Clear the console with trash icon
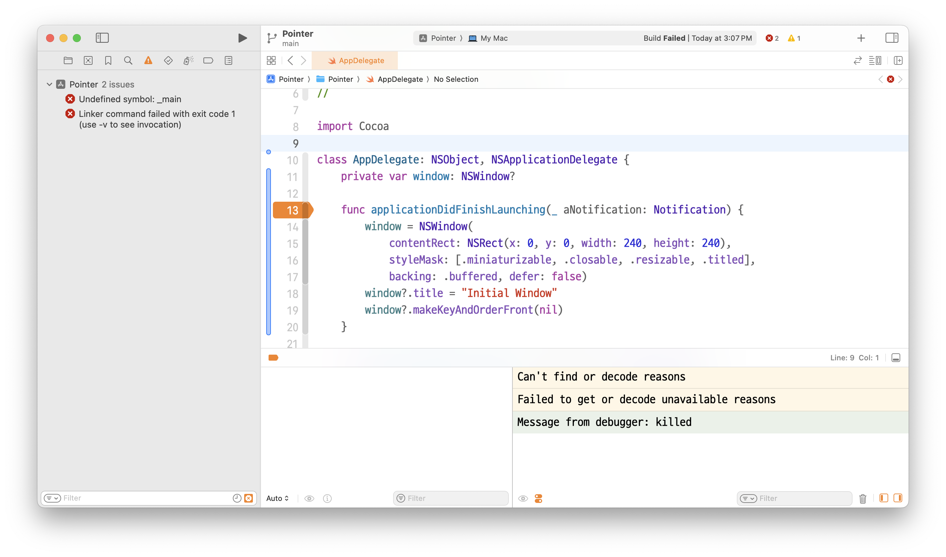 tap(863, 499)
